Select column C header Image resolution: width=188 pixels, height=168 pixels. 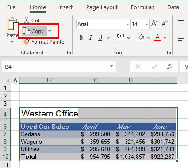[x=96, y=80]
